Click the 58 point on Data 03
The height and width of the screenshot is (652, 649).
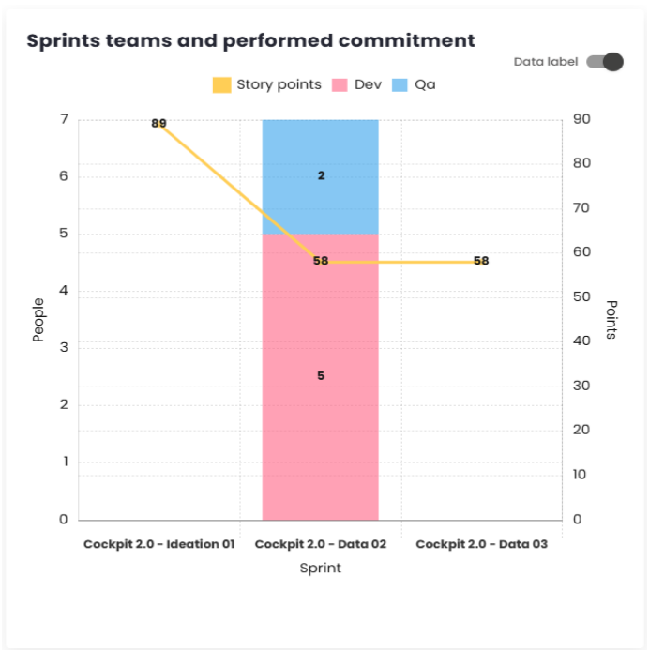tap(481, 261)
